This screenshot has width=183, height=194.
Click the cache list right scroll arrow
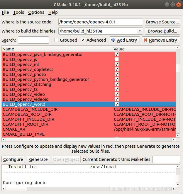pos(174,139)
